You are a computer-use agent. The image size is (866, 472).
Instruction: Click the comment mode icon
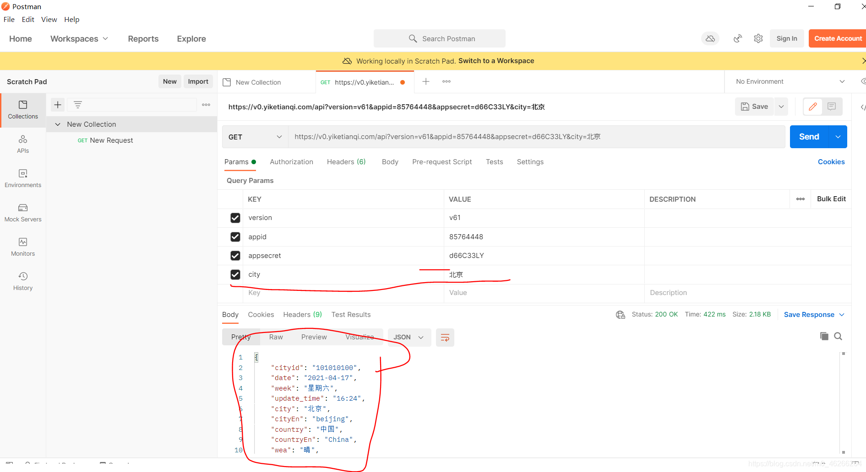pyautogui.click(x=832, y=107)
